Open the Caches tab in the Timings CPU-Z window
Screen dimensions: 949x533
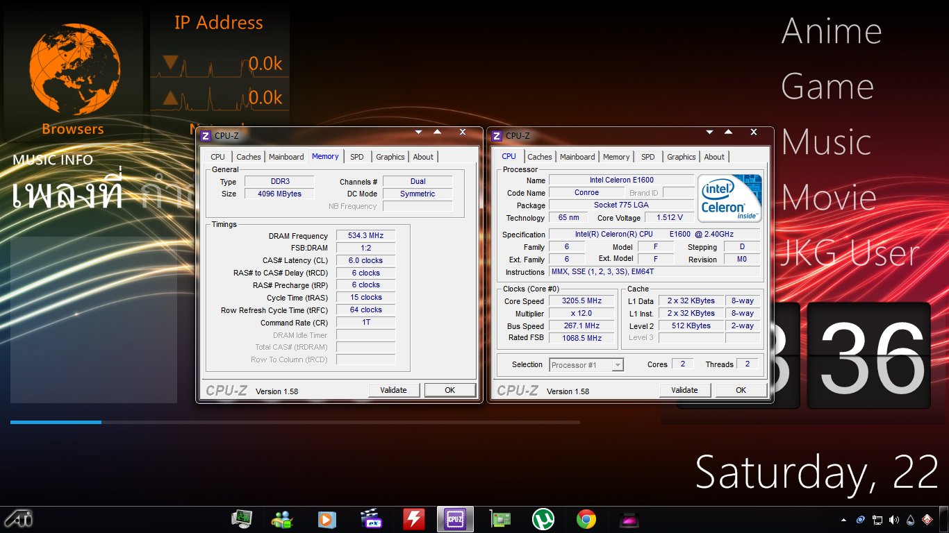pos(249,157)
